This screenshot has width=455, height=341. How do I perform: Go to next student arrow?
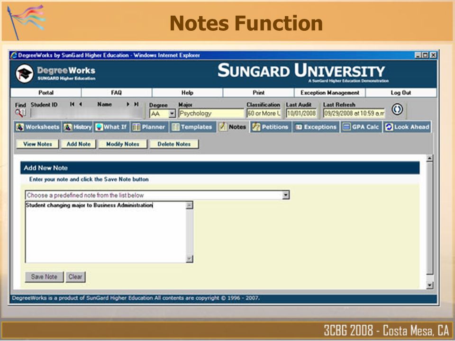pyautogui.click(x=127, y=104)
